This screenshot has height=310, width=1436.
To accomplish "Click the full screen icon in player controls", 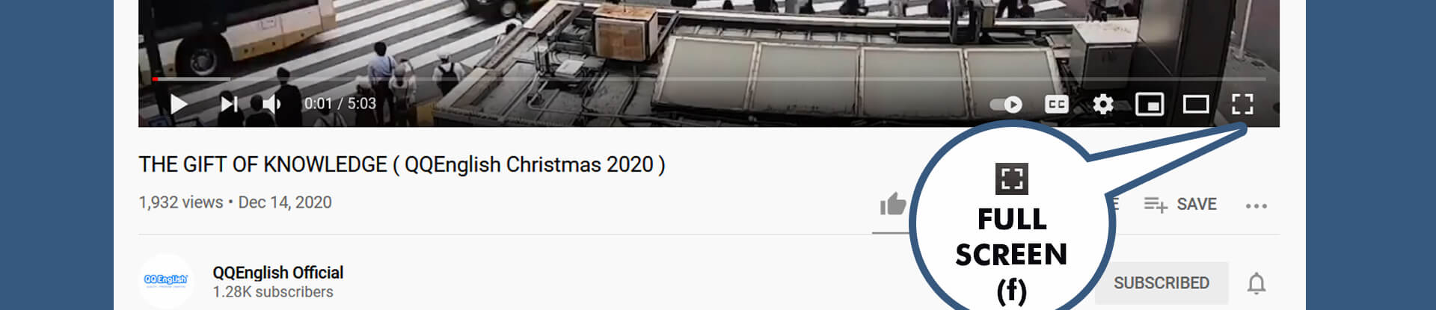I will pos(1242,105).
